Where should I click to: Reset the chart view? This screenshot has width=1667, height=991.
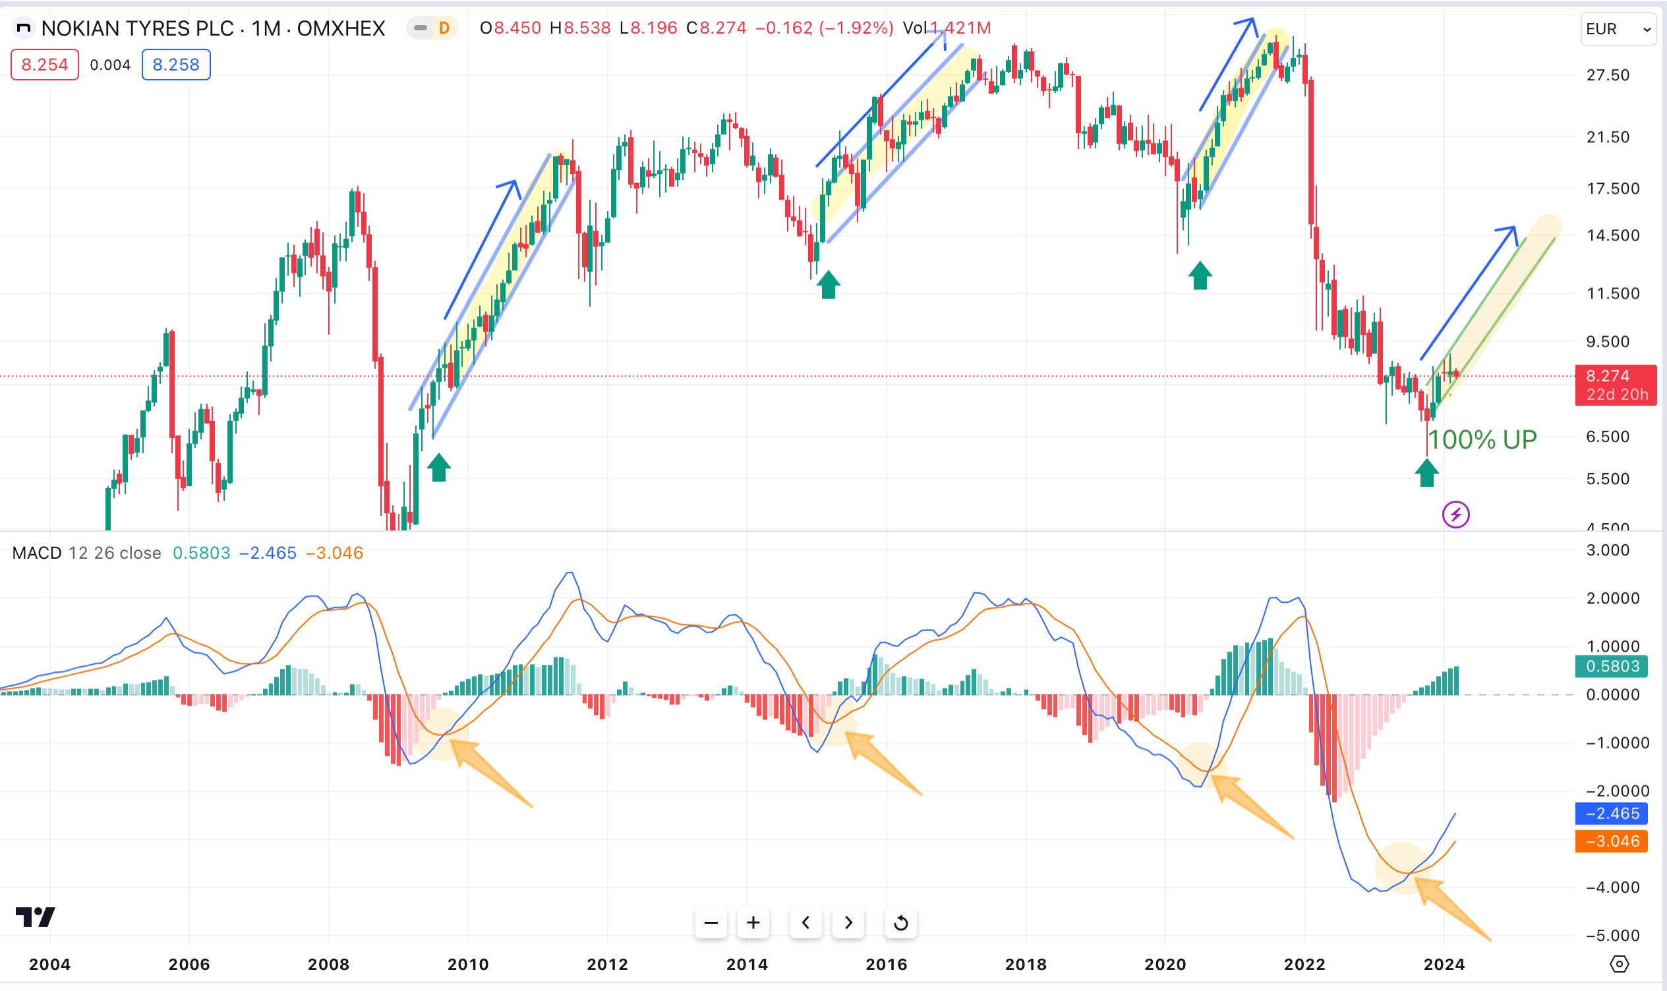900,923
